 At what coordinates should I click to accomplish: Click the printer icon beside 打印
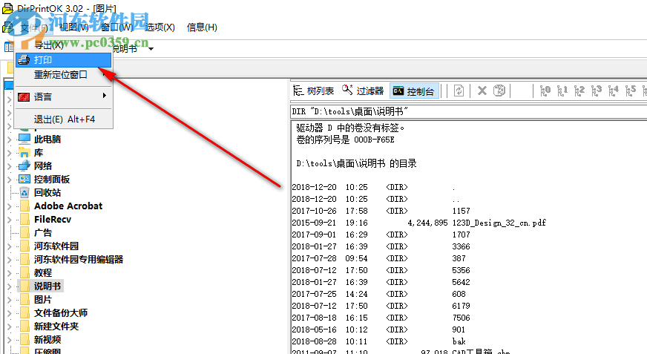24,60
